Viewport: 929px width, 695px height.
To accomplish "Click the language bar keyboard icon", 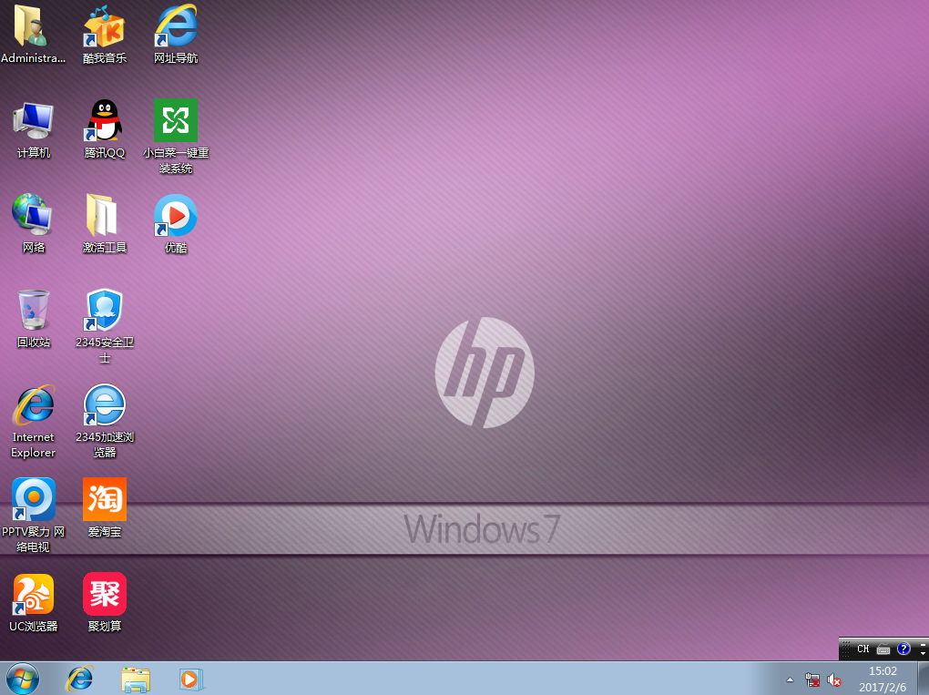I will pos(883,649).
